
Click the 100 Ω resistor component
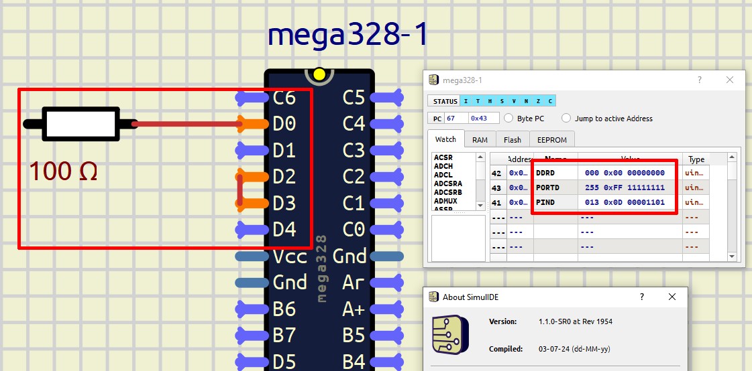(80, 124)
